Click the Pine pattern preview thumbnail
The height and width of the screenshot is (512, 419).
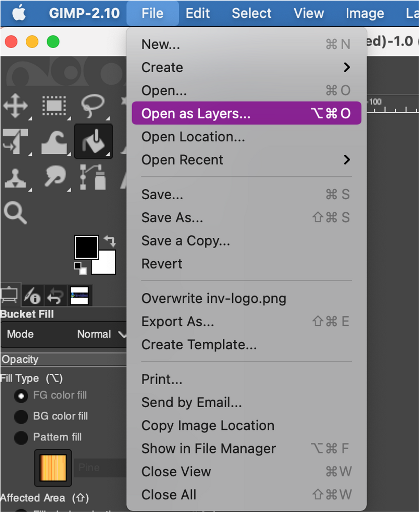[x=53, y=468]
